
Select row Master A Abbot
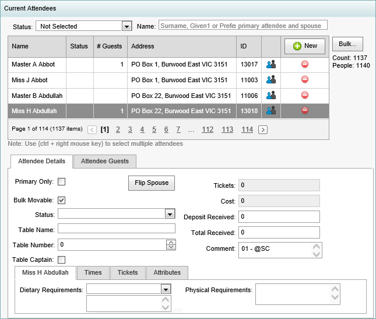(168, 65)
